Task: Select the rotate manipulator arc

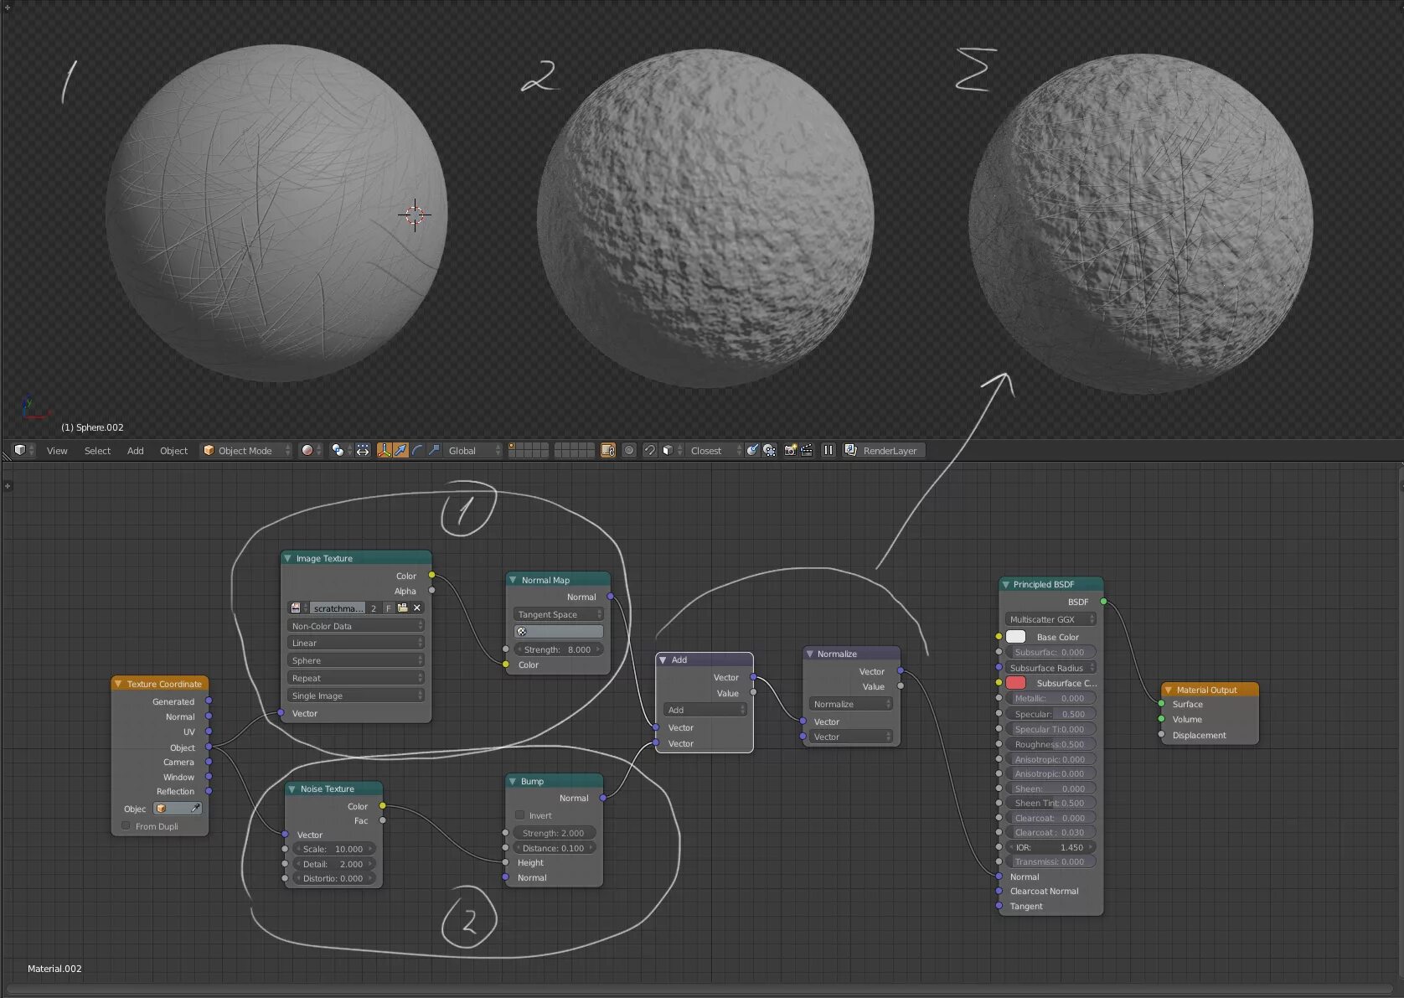Action: tap(417, 450)
